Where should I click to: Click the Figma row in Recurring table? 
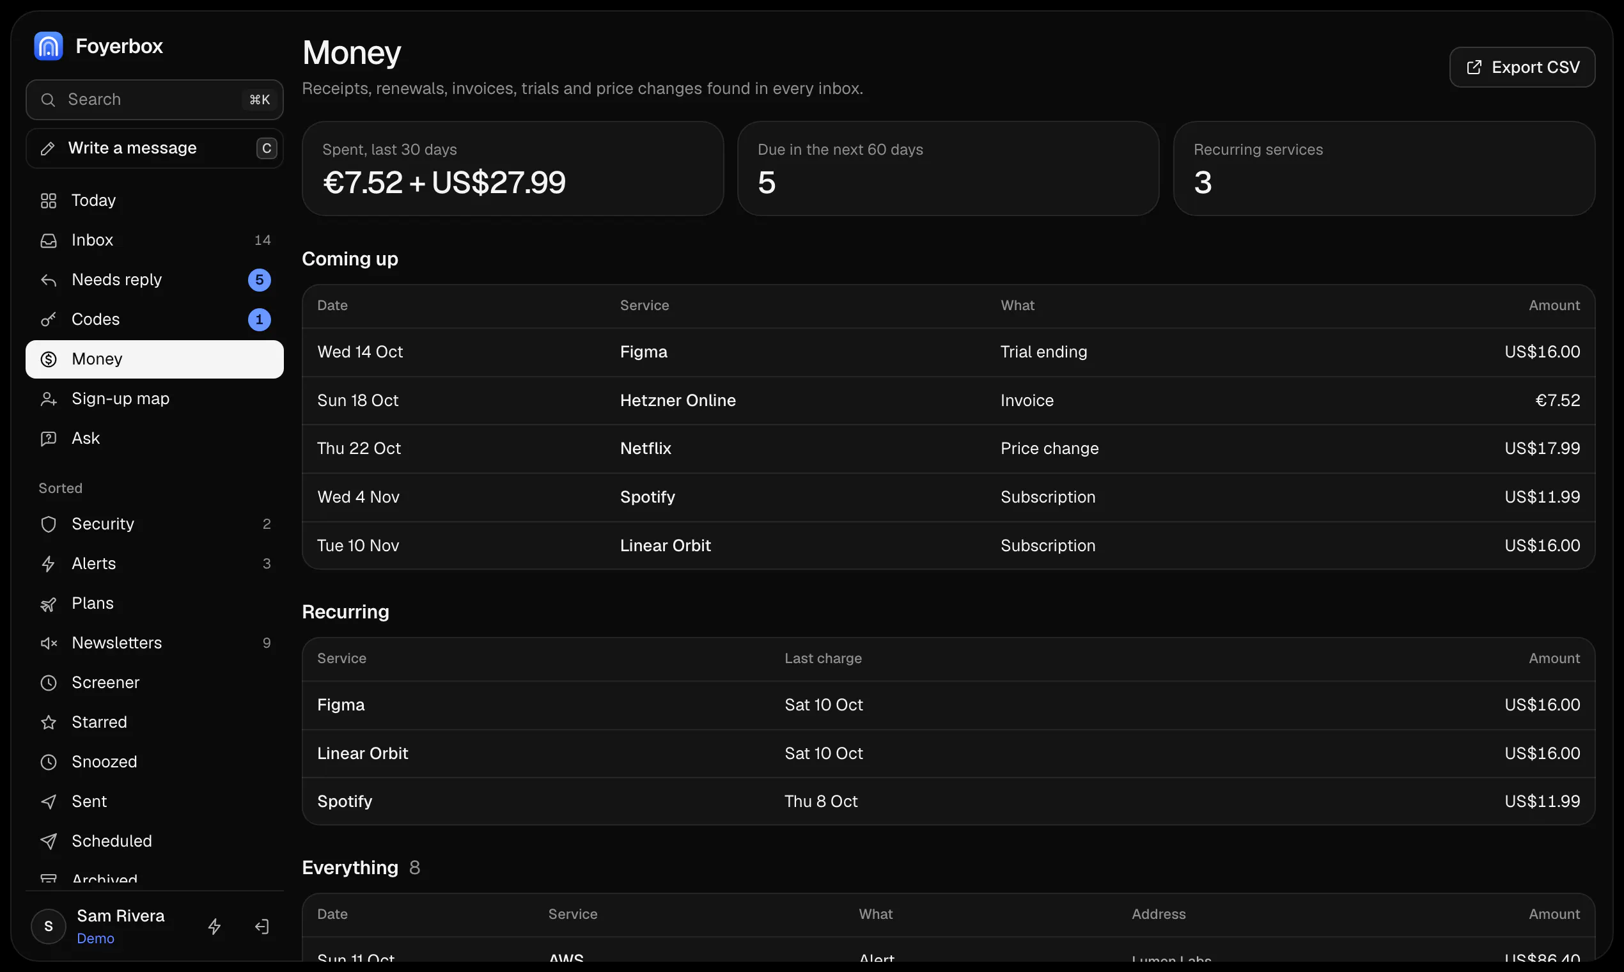[948, 705]
